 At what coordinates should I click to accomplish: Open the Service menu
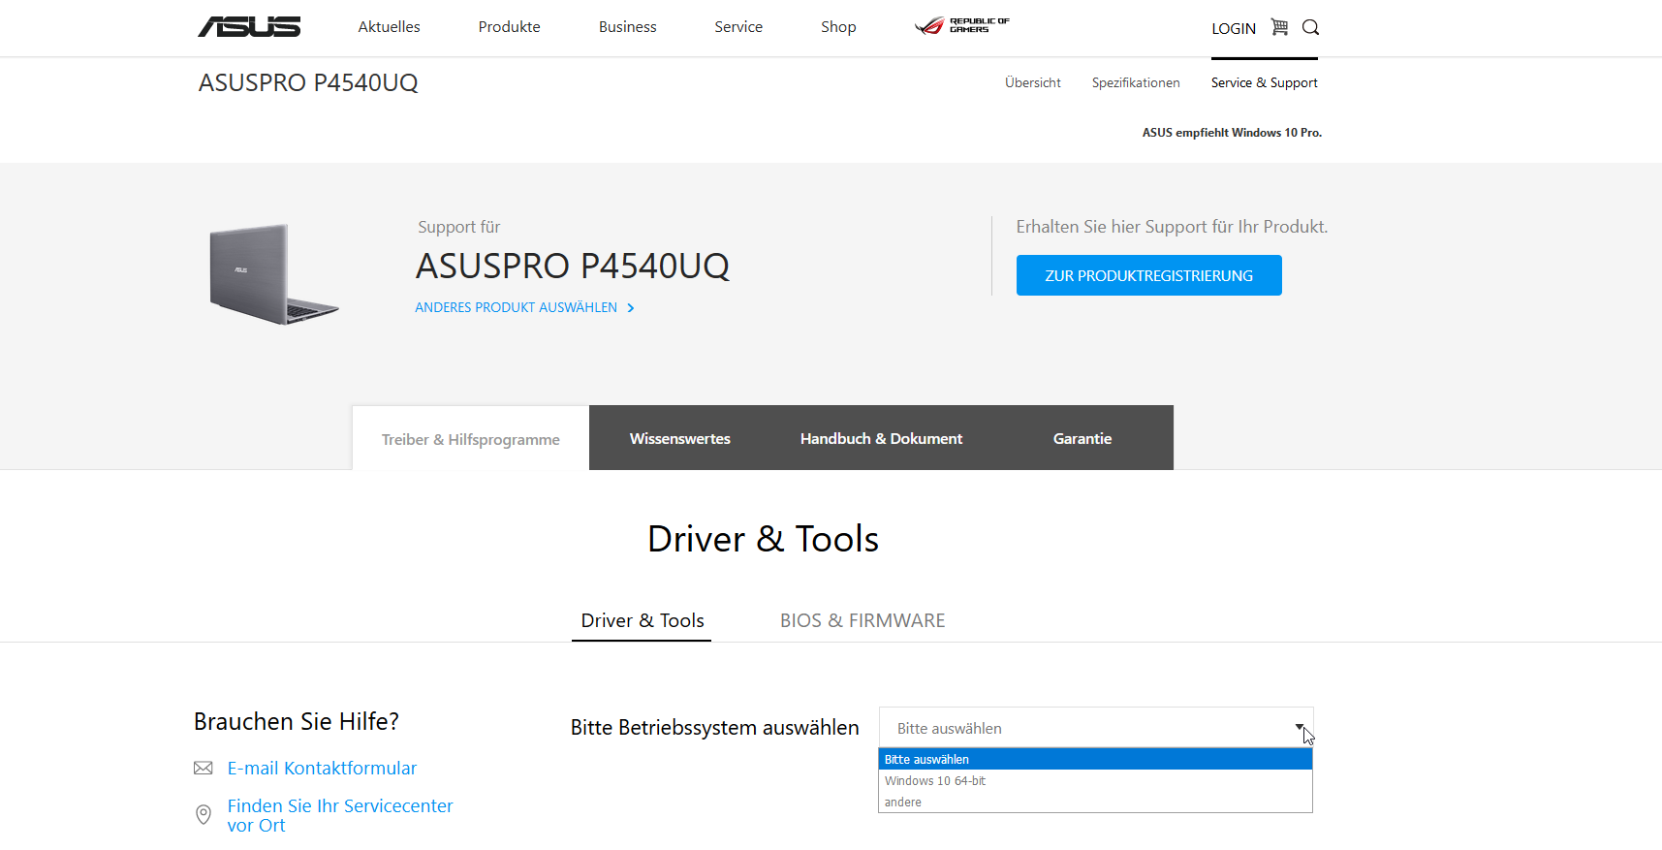click(738, 27)
